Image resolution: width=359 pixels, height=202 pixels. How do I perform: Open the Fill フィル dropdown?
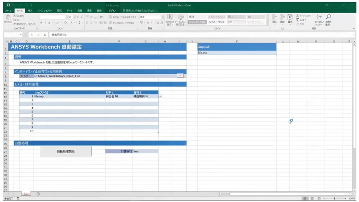pos(301,20)
